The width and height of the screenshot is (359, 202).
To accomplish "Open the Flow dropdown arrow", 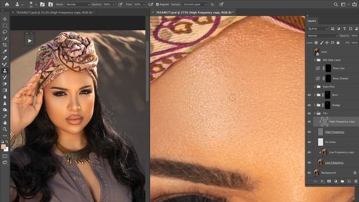I will (144, 4).
